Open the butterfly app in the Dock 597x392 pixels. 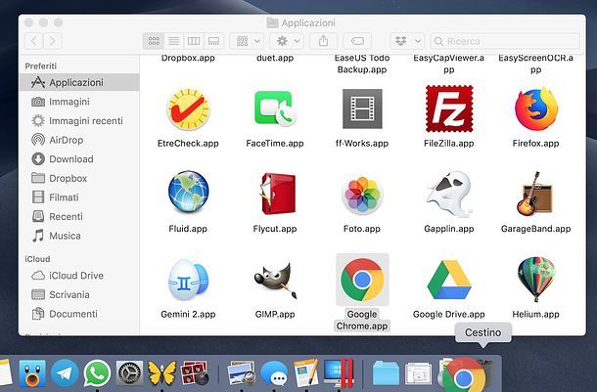(x=162, y=373)
